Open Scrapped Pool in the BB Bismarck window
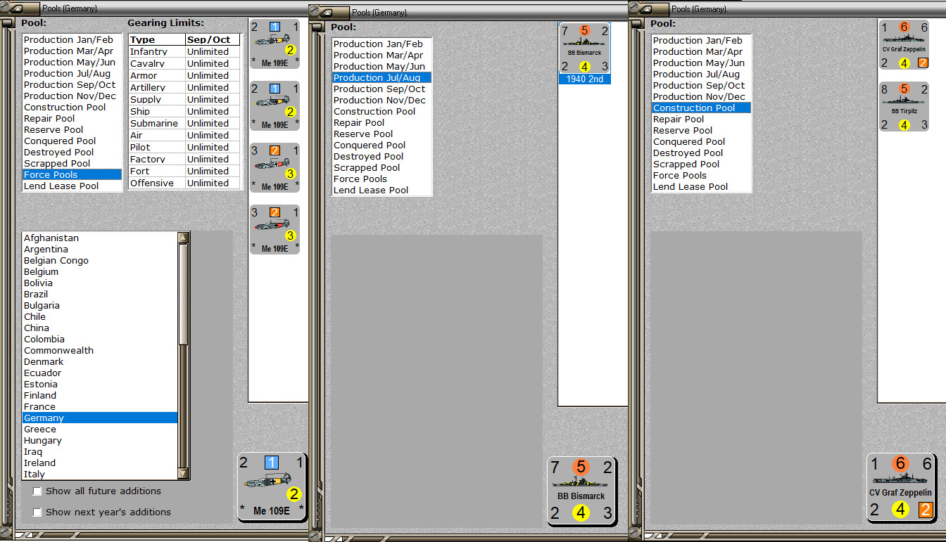 (381, 168)
